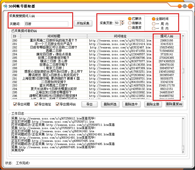Click log line 正在打开问题 q406607495.htm

(x=53, y=141)
